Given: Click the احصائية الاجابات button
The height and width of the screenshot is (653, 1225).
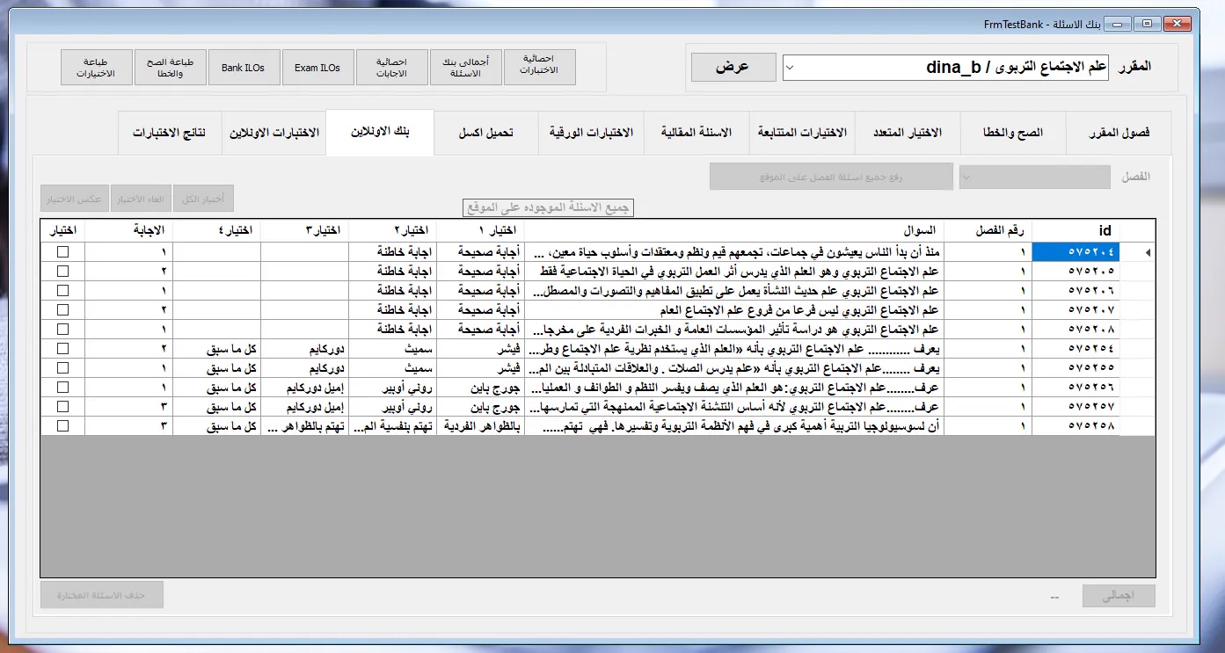Looking at the screenshot, I should [391, 68].
